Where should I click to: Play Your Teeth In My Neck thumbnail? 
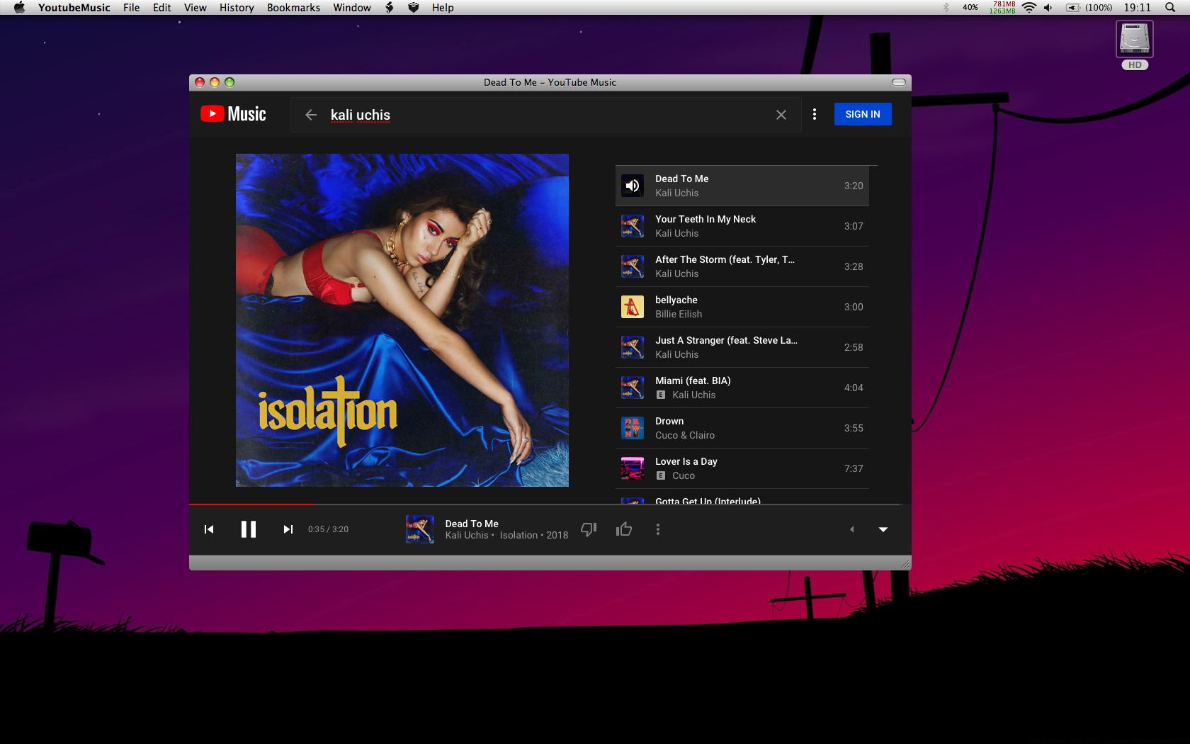pyautogui.click(x=633, y=226)
